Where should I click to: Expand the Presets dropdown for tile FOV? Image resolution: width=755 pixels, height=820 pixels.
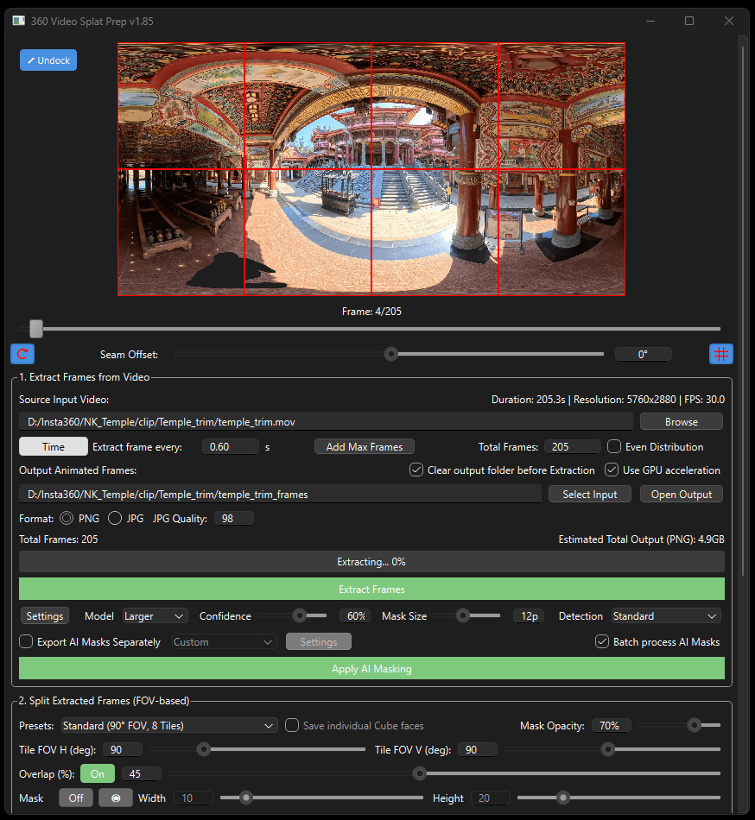click(168, 725)
